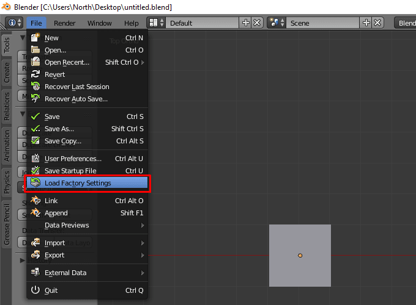The height and width of the screenshot is (305, 416).
Task: Click the Save Copy icon
Action: coord(35,140)
